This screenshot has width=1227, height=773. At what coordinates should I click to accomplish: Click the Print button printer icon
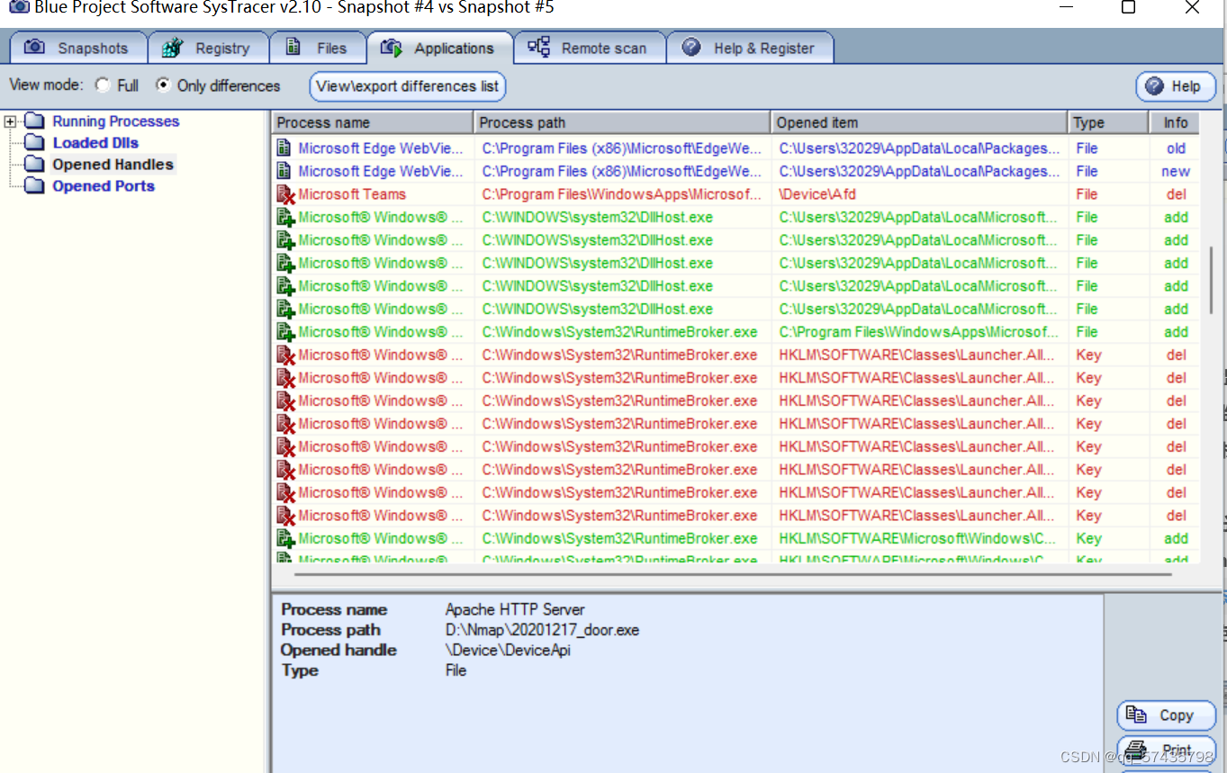coord(1137,749)
